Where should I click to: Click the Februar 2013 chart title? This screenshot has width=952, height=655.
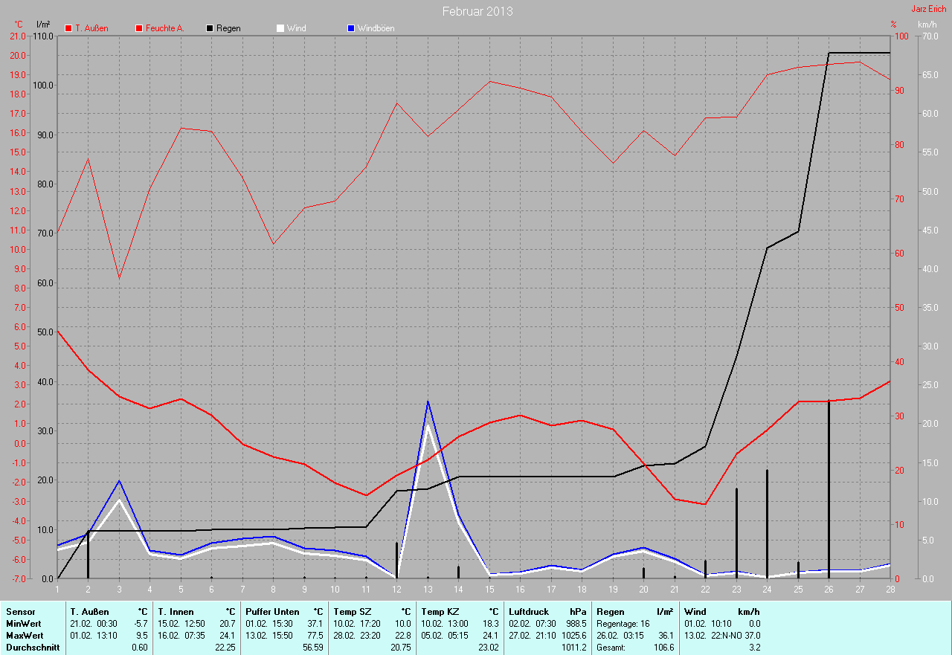coord(477,11)
